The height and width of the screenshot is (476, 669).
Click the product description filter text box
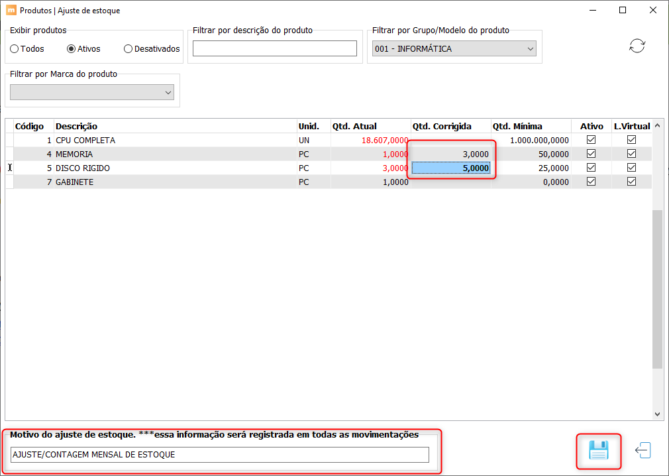click(275, 48)
